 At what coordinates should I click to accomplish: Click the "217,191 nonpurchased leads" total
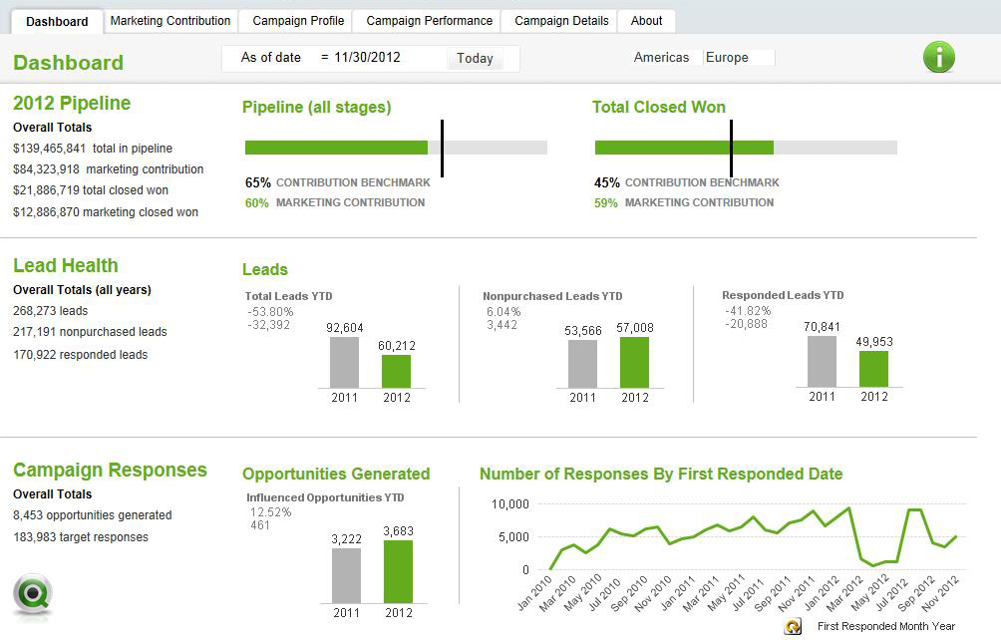click(90, 332)
